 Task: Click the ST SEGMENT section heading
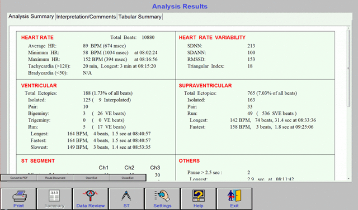pos(38,161)
